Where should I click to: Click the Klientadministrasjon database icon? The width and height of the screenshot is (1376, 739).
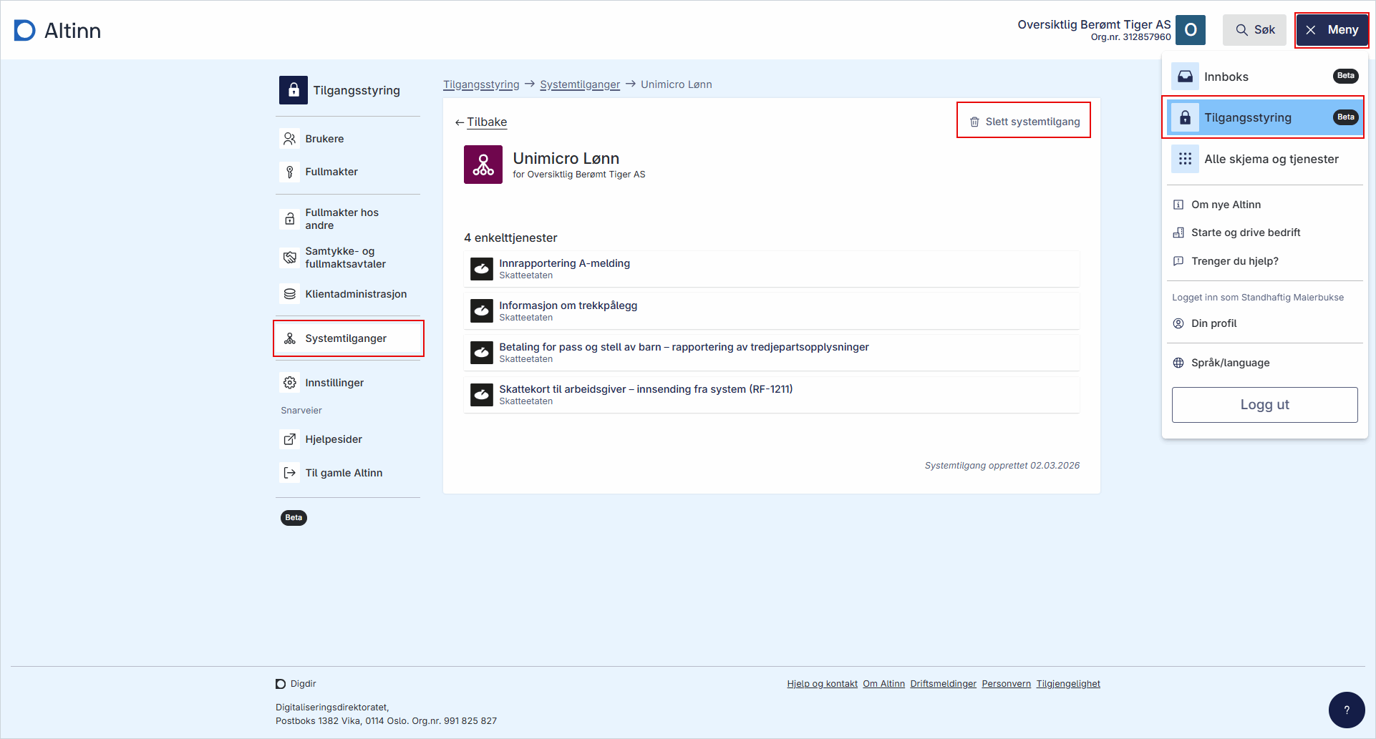(x=290, y=294)
